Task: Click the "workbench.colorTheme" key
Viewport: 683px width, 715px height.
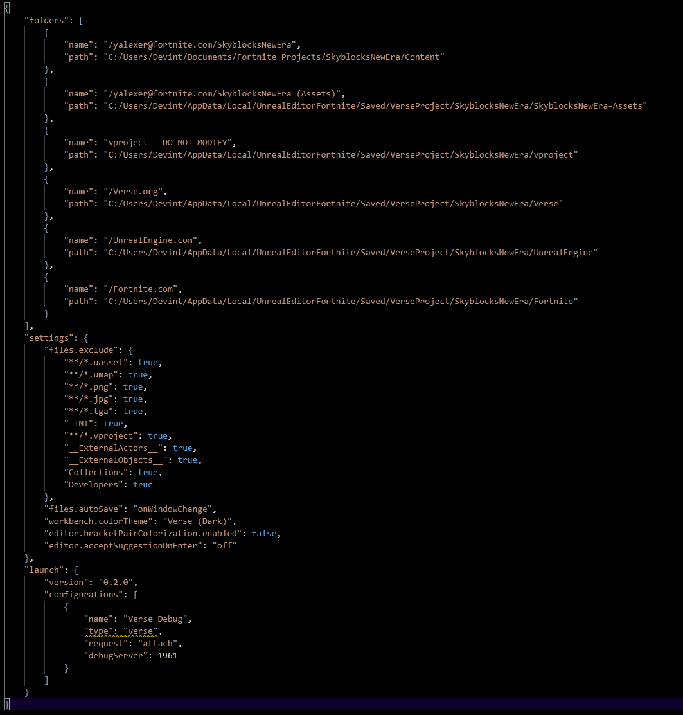Action: 98,521
